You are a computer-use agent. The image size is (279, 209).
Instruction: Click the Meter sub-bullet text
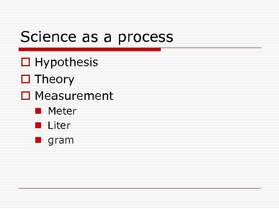click(62, 111)
